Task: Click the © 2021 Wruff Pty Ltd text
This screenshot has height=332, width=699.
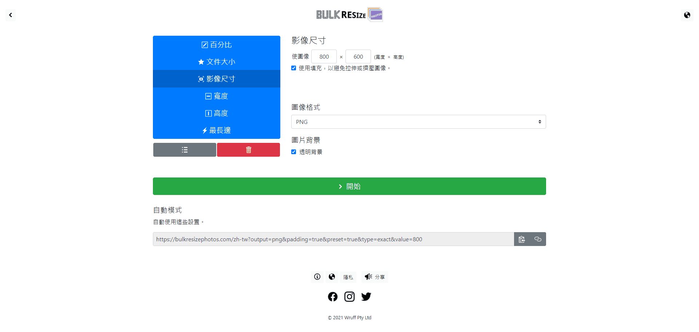Action: point(349,317)
